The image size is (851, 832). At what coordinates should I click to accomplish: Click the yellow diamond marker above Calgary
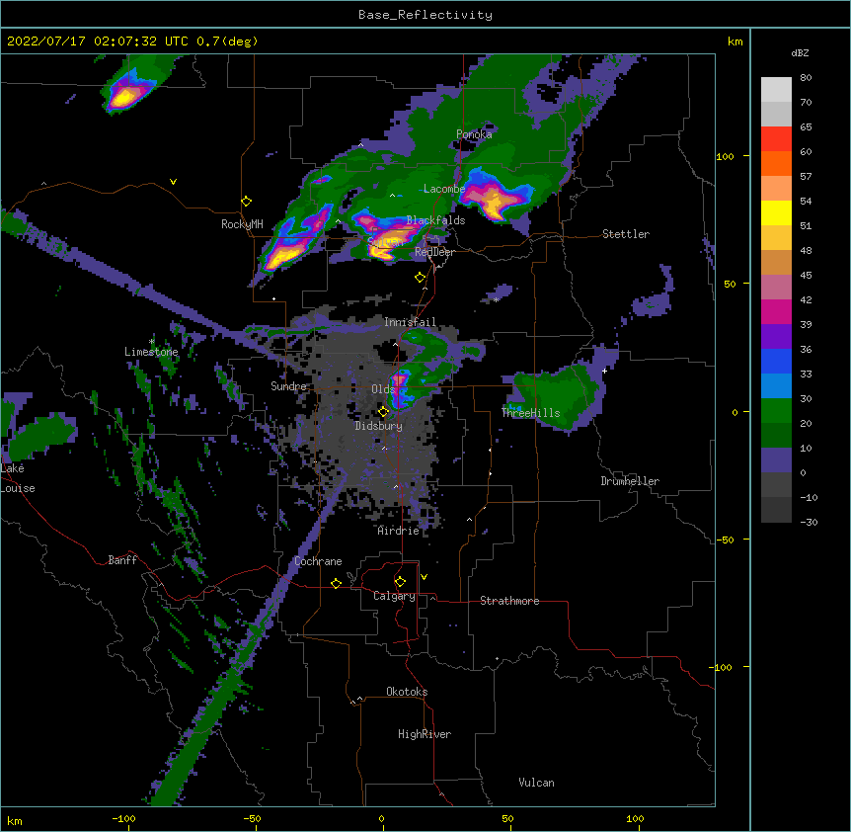point(400,582)
